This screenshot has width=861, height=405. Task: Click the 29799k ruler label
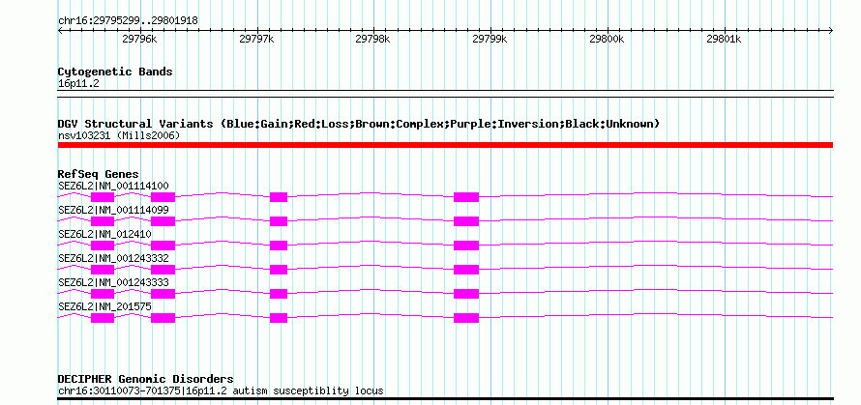(x=490, y=39)
